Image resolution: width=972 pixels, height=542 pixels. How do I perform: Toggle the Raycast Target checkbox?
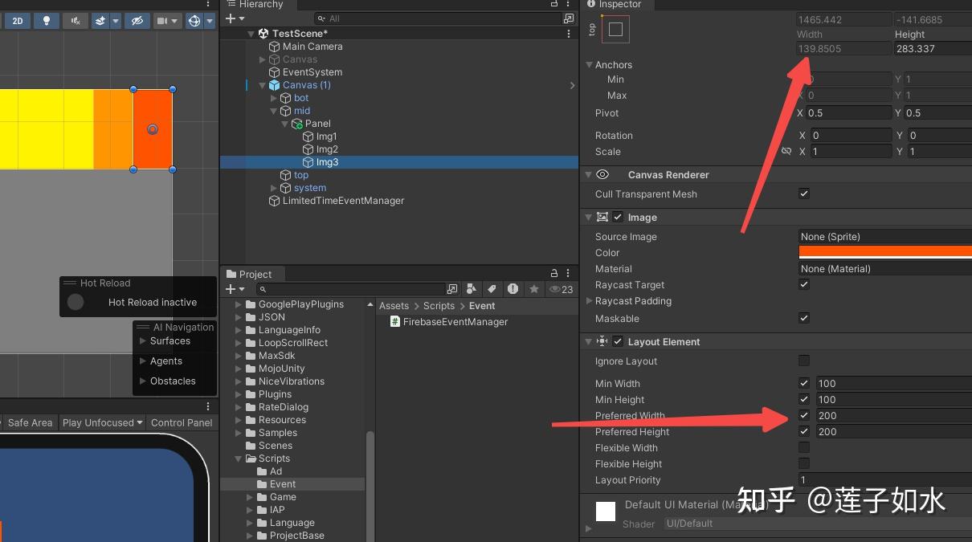804,284
